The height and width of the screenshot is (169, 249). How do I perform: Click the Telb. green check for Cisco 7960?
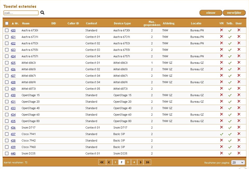230,147
